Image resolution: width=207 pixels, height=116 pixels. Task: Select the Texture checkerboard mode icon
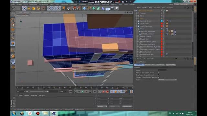(x=13, y=25)
